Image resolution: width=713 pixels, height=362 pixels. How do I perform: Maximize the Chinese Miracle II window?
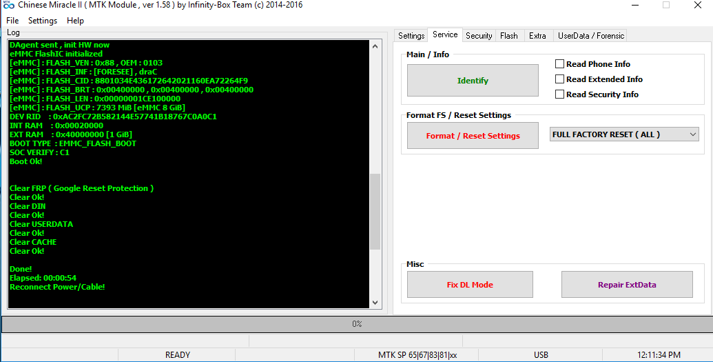click(666, 5)
